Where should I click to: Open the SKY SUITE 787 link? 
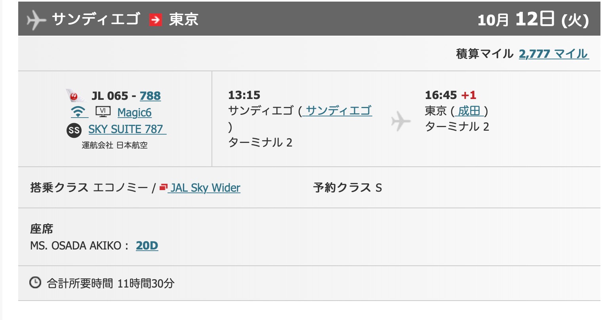(x=127, y=129)
